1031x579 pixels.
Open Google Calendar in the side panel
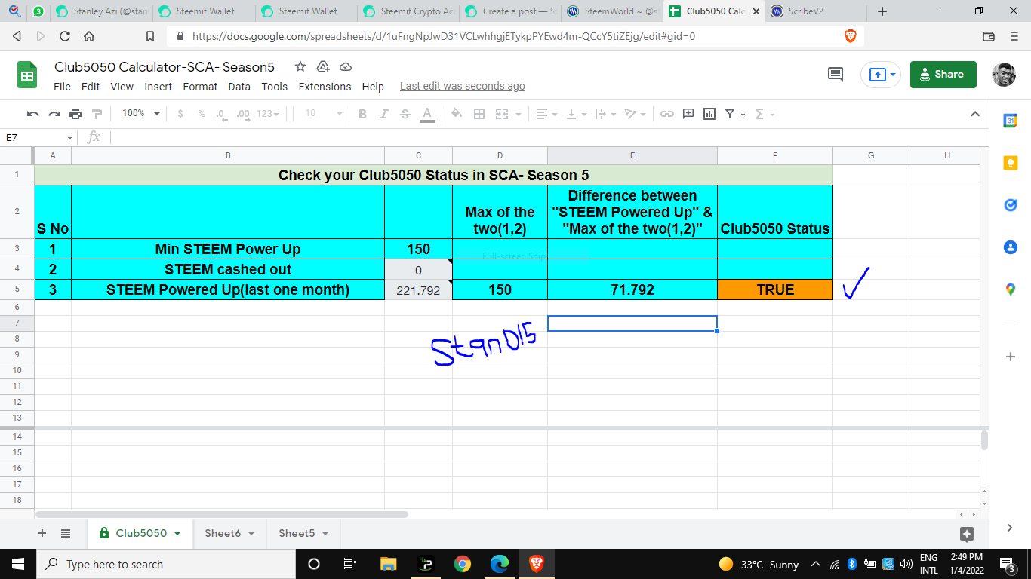[x=1011, y=121]
